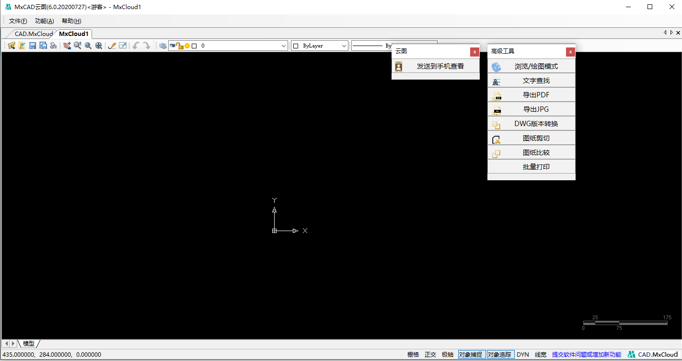Click 图纸剪切 button

tap(532, 139)
